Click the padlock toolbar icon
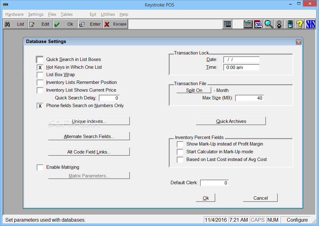The image size is (319, 226). click(279, 24)
